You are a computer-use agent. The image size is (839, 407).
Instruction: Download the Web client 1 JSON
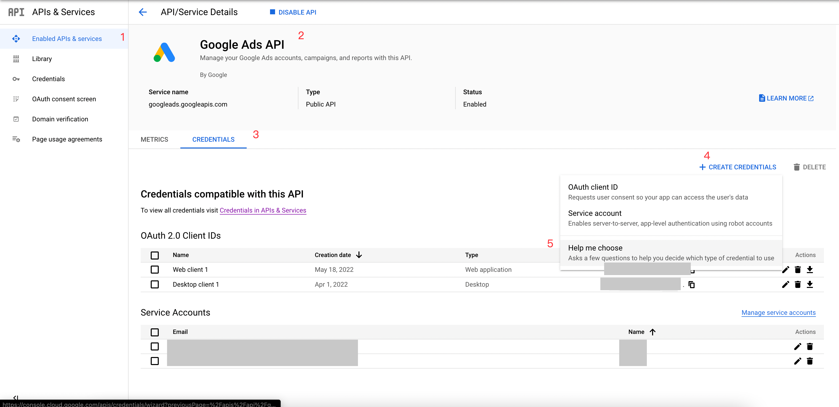tap(810, 270)
